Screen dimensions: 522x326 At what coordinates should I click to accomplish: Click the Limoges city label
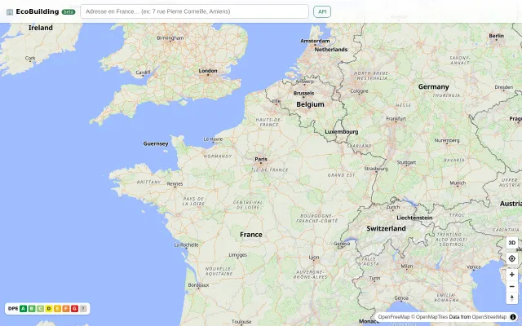[x=238, y=255]
